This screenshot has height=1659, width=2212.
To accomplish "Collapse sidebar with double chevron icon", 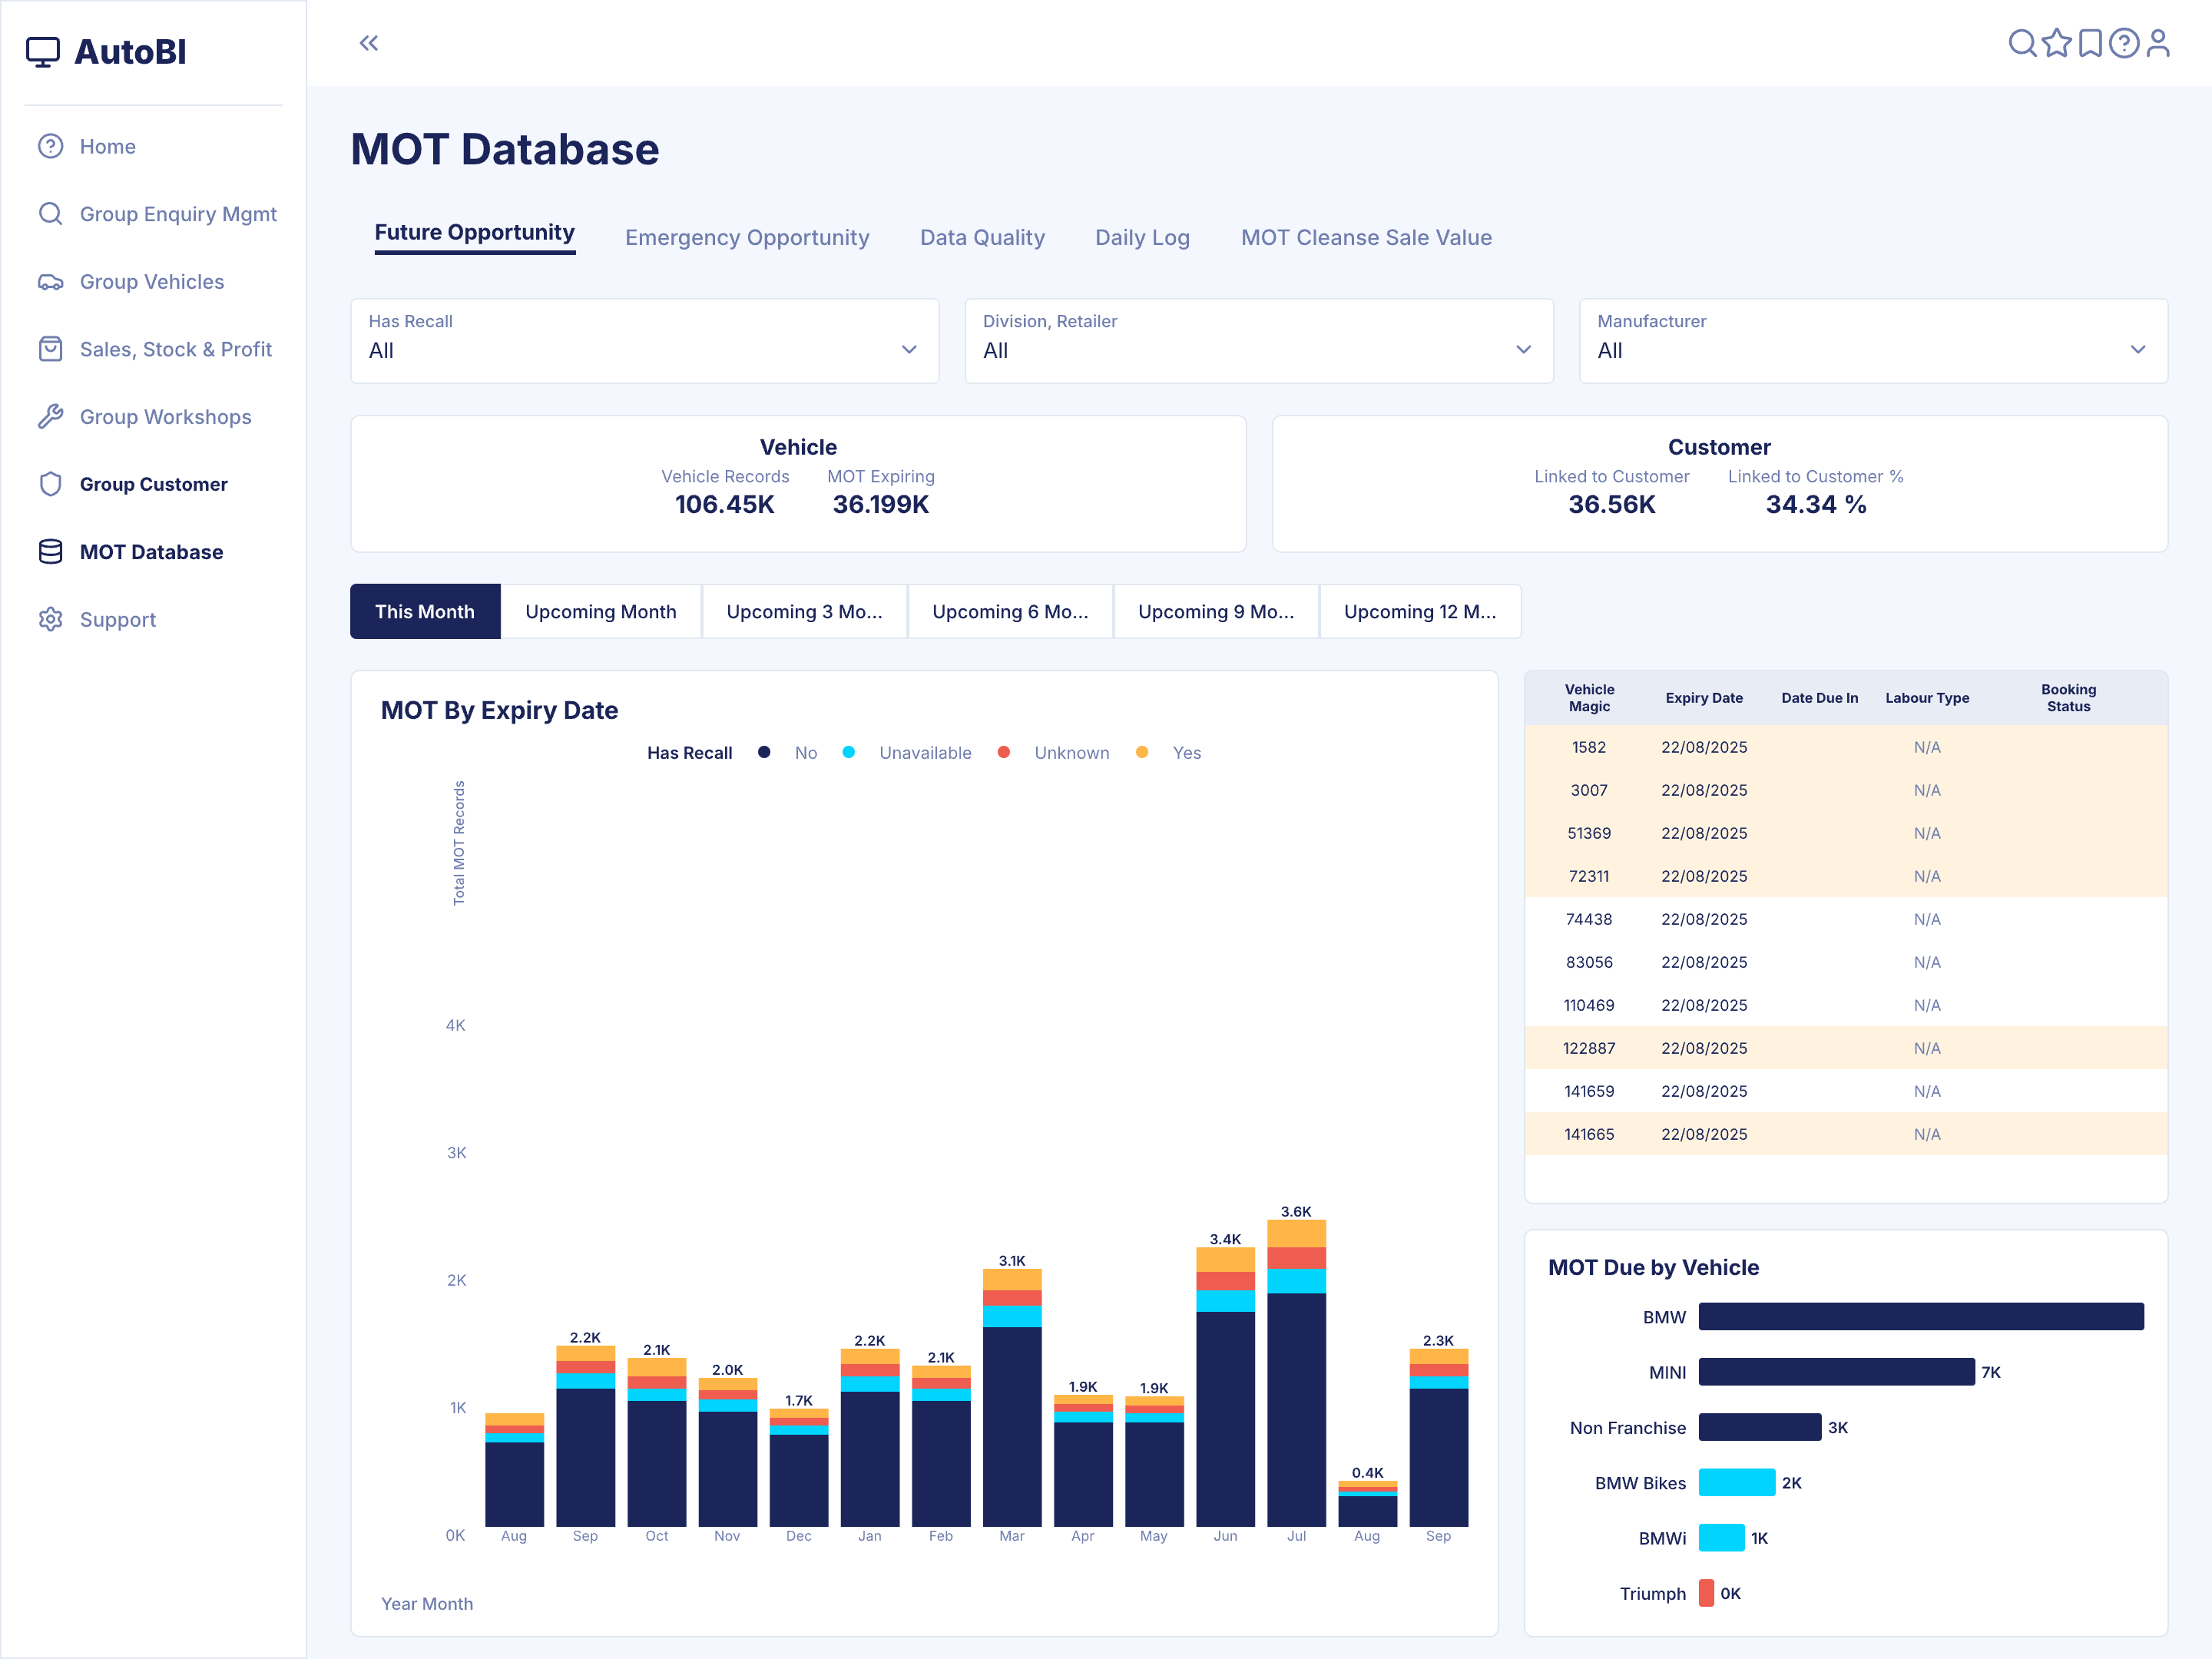I will (369, 43).
